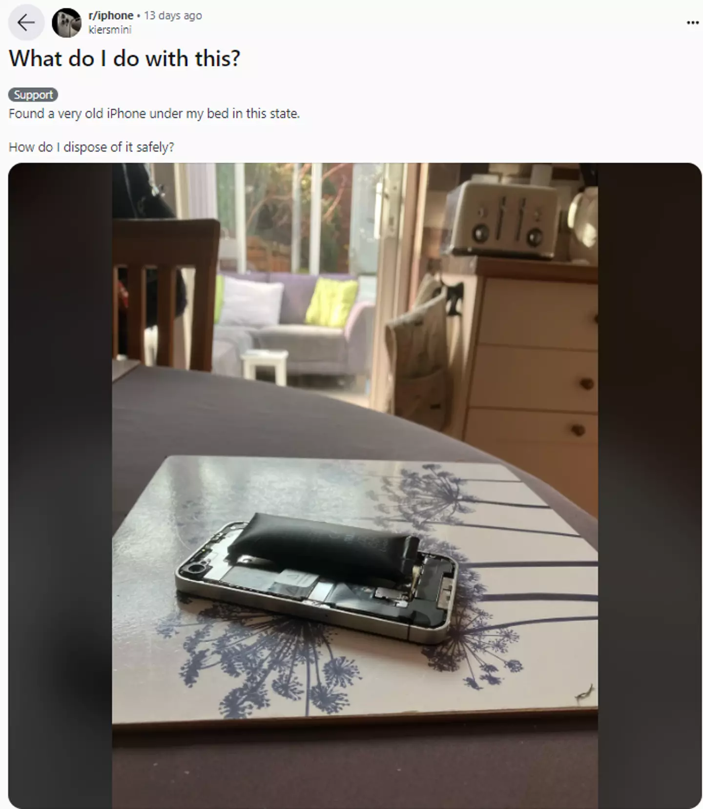Viewport: 703px width, 809px height.
Task: Click the blurred right margin of the image
Action: pos(650,486)
